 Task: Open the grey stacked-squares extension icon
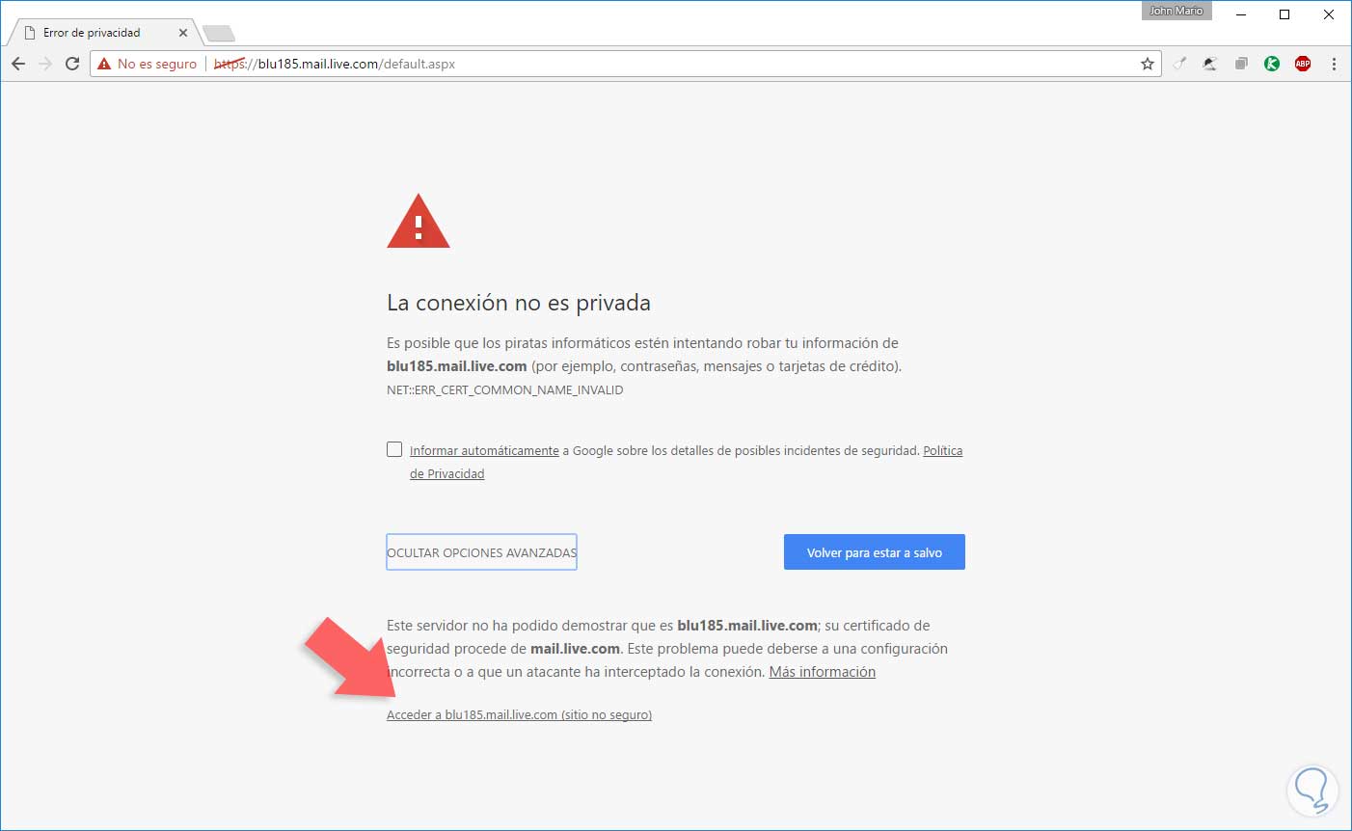[x=1241, y=64]
